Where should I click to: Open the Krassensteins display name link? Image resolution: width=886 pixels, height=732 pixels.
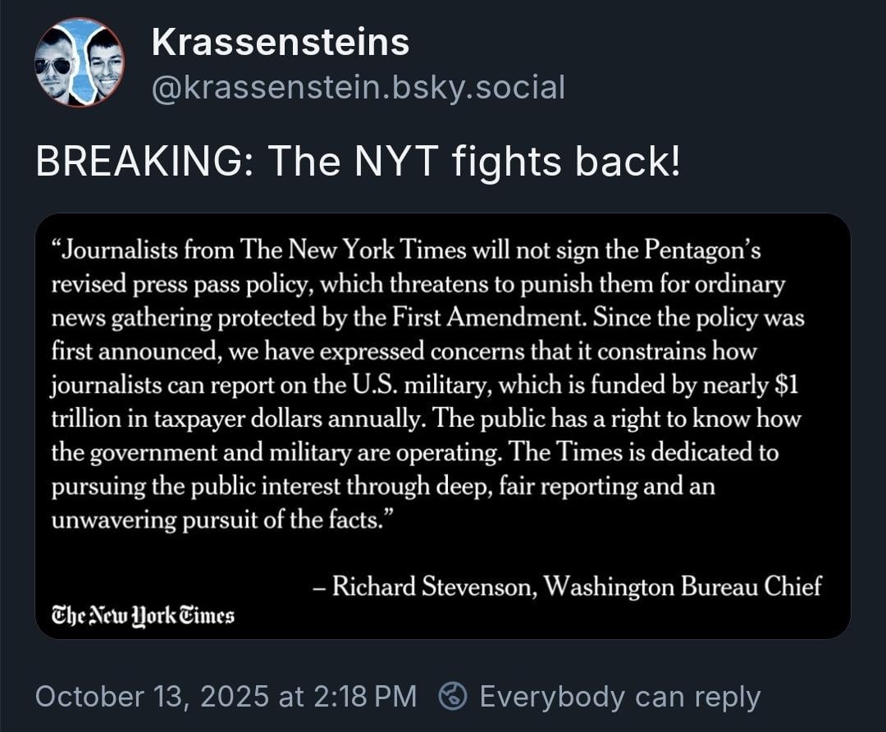(281, 43)
